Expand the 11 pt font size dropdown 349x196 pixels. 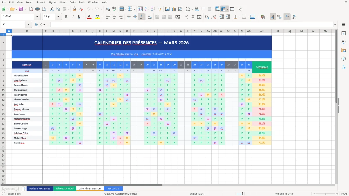[x=58, y=17]
